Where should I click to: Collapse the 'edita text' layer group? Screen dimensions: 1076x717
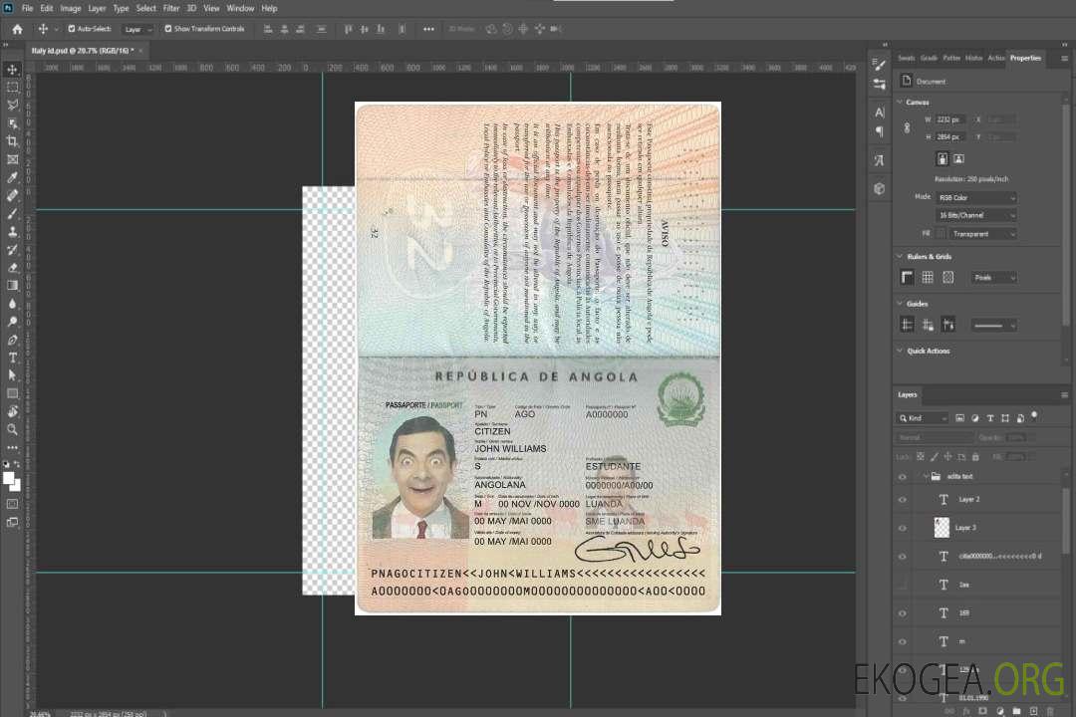pos(925,476)
